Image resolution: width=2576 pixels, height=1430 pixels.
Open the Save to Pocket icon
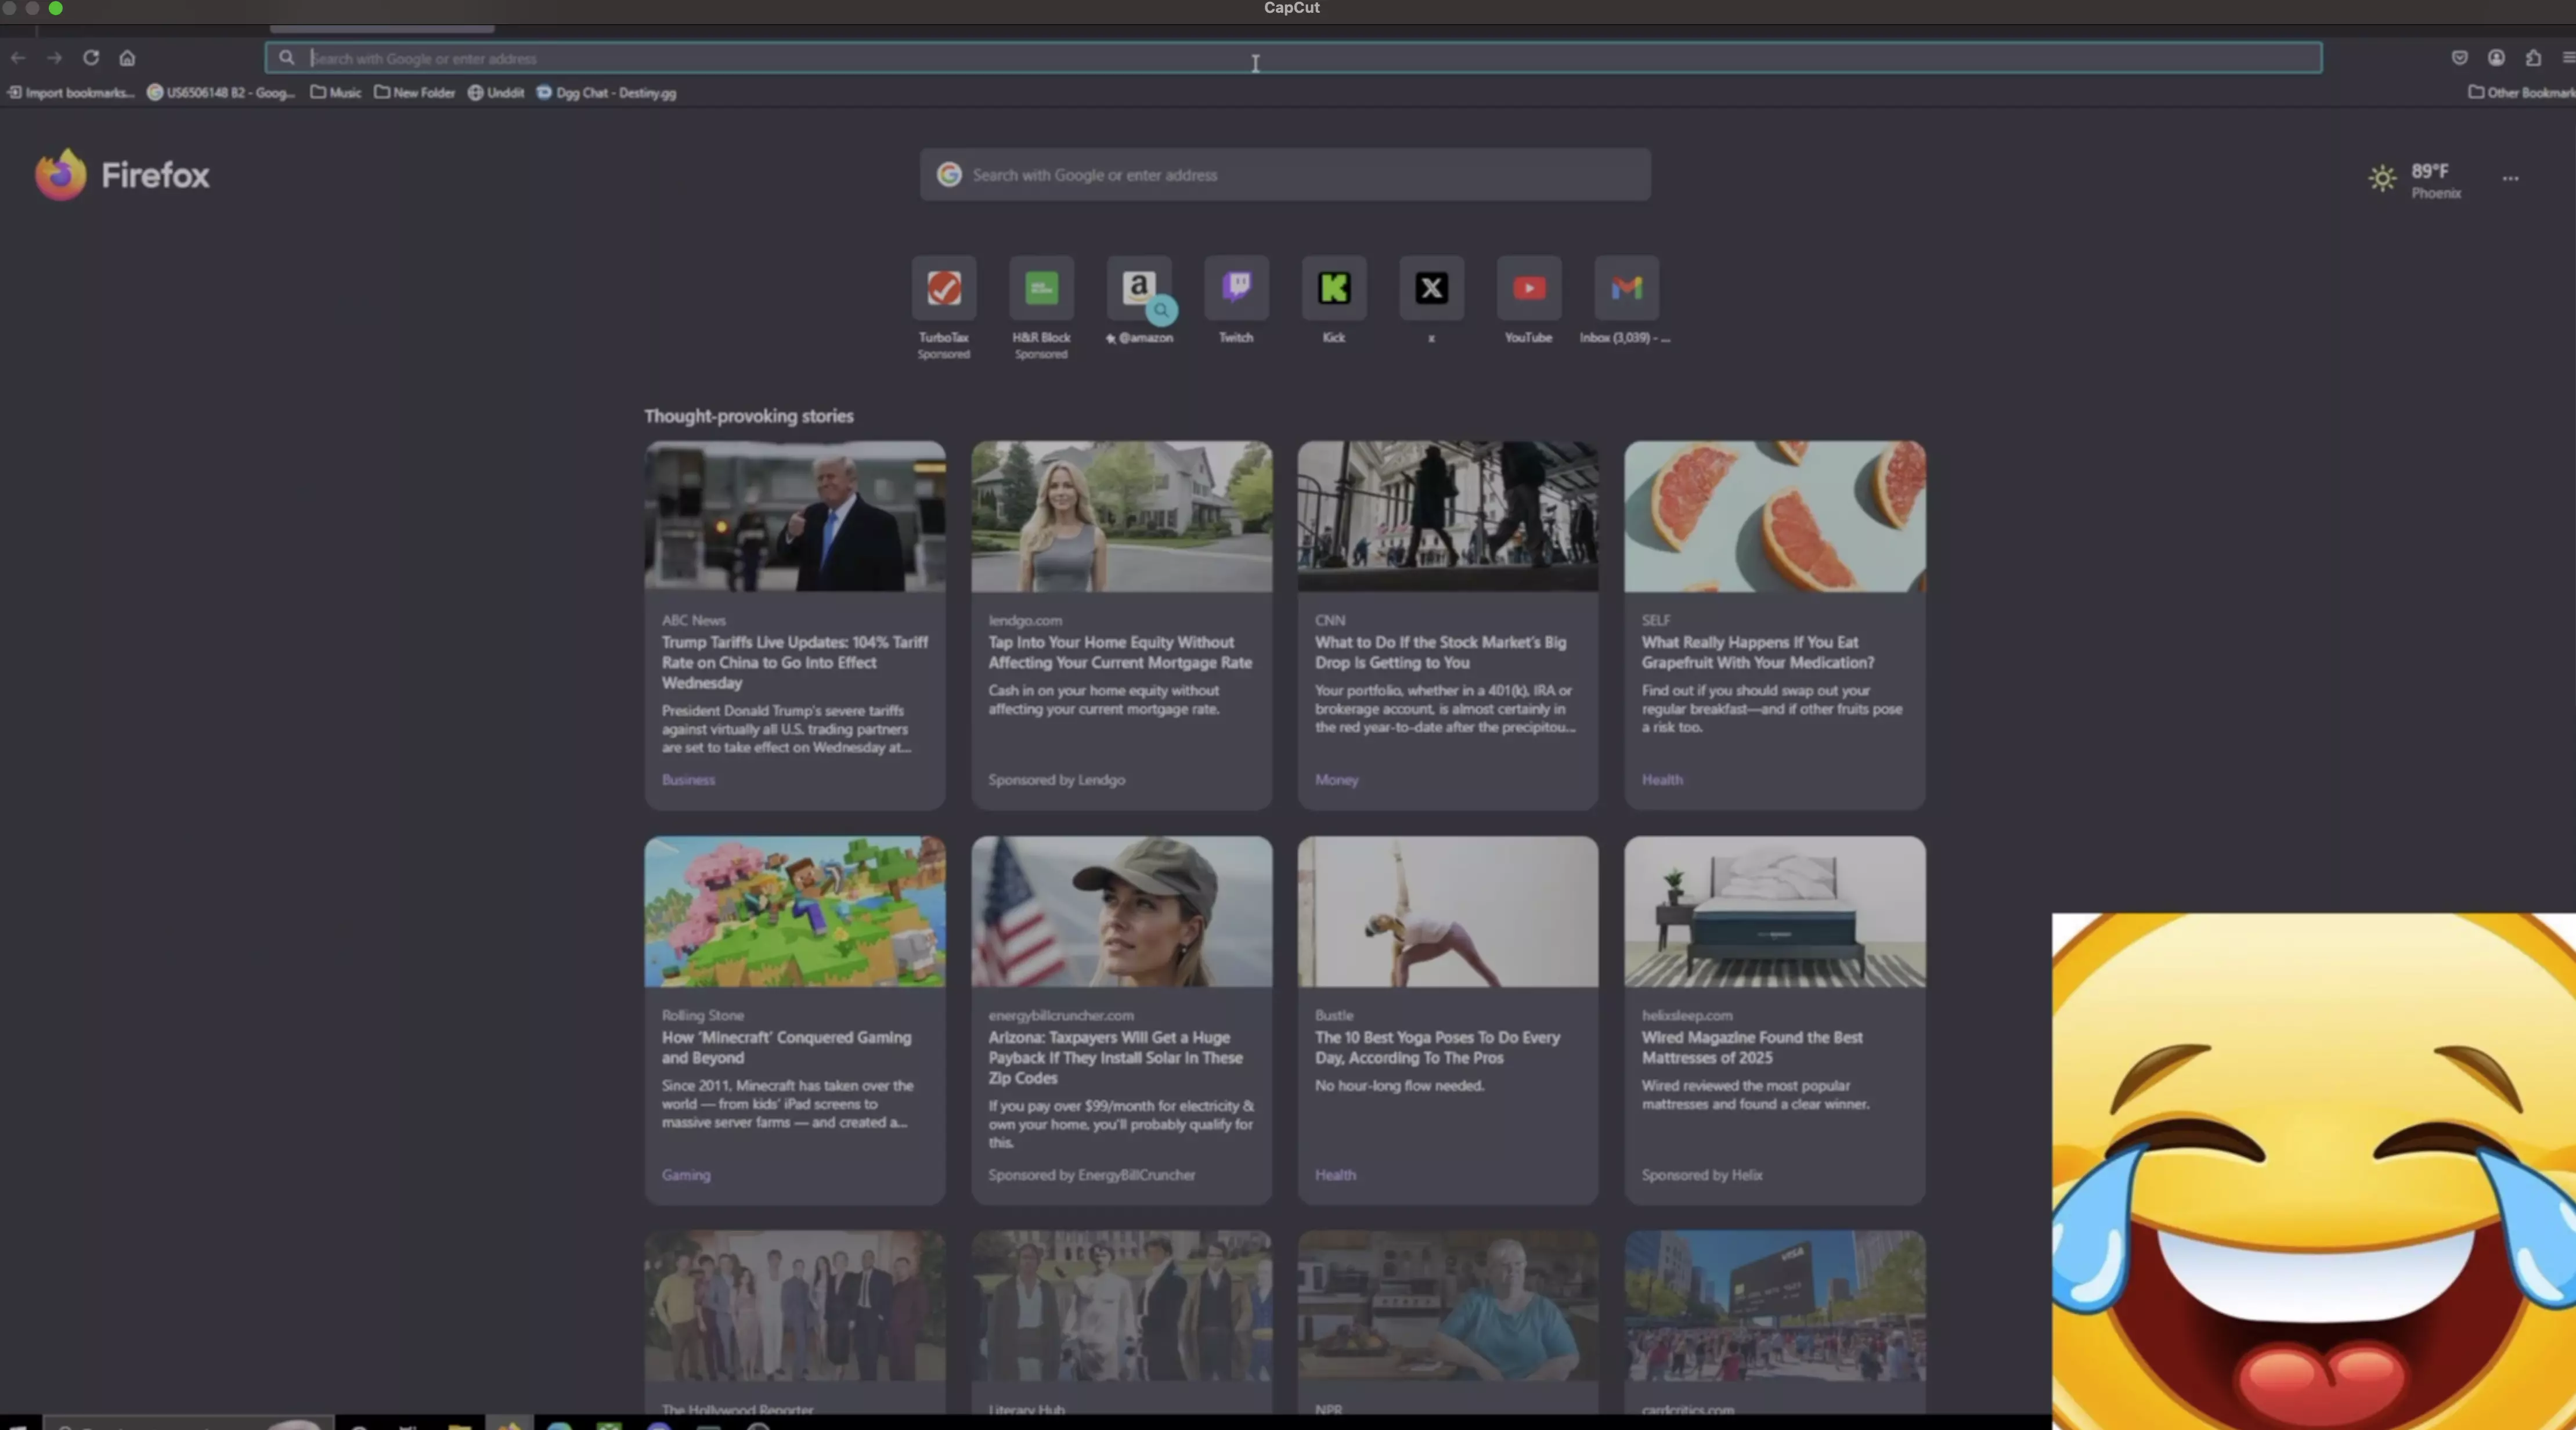[x=2460, y=58]
